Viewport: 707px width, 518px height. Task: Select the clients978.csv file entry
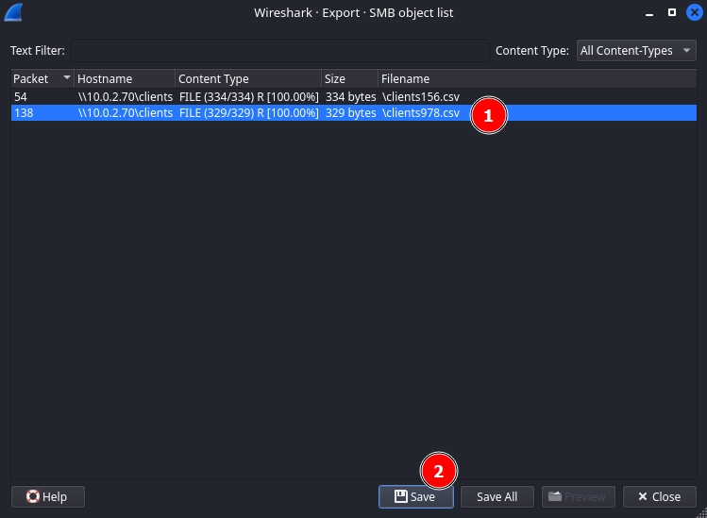pos(420,113)
